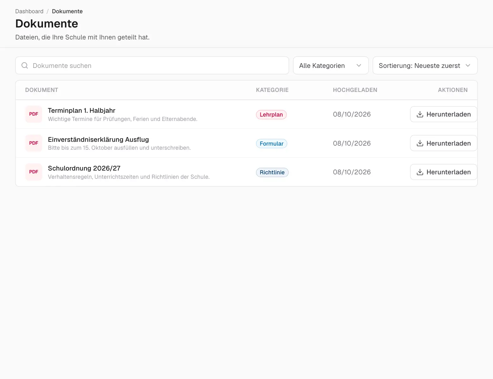Click the Lehrplan category tag
Screen dimensions: 493x379
pyautogui.click(x=271, y=115)
